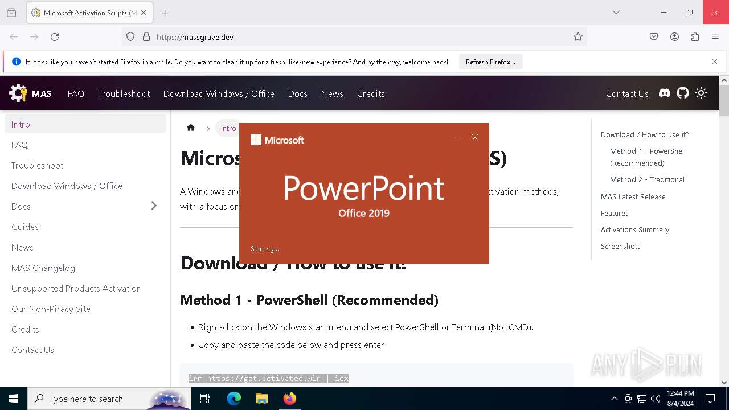Go forward with the browser forward arrow

pos(34,37)
